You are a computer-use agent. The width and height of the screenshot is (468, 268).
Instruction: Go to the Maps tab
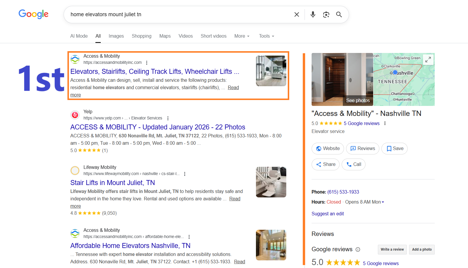tap(165, 36)
